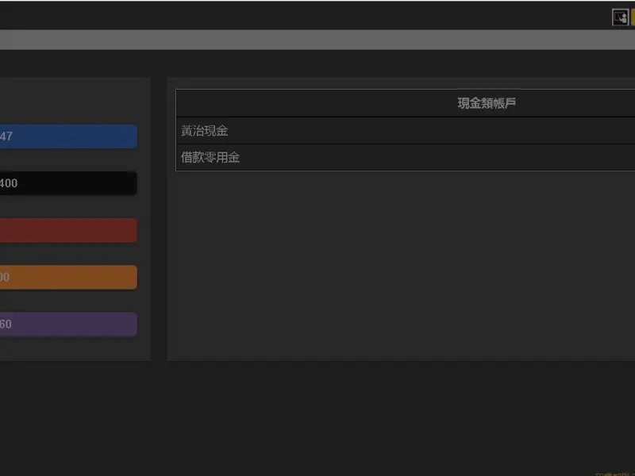Screen dimensions: 635x476
Task: Click empty space below the 借款零用金 row
Action: (397, 262)
